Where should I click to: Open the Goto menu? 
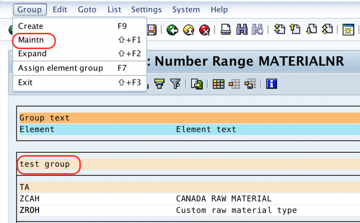pyautogui.click(x=87, y=10)
